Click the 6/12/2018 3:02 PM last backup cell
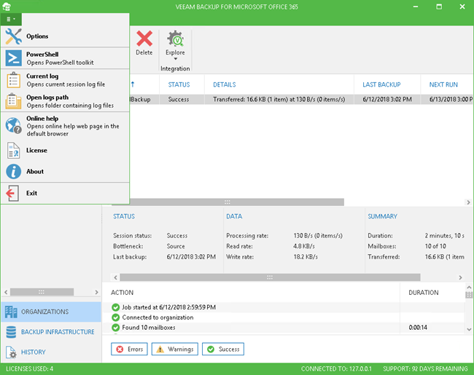 coord(387,99)
